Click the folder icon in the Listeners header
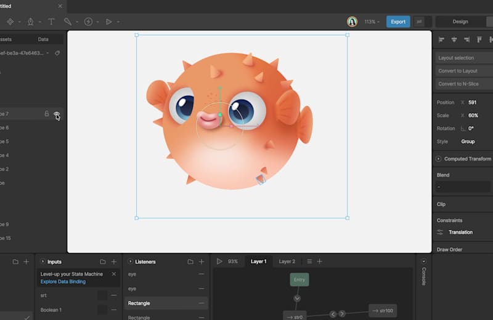Screen dimensions: 493x320 coord(190,262)
